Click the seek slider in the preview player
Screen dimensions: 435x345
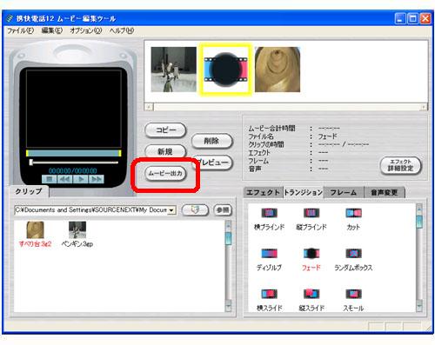click(x=74, y=163)
